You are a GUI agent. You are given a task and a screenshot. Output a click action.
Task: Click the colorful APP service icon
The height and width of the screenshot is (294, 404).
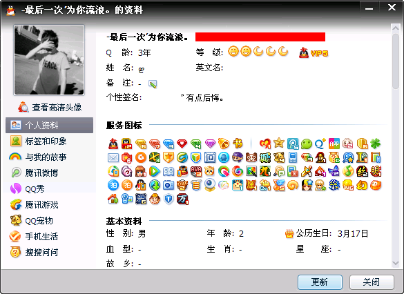pyautogui.click(x=334, y=144)
